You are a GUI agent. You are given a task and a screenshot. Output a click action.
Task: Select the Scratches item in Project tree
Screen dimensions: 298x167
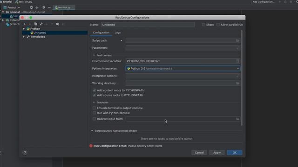13,24
